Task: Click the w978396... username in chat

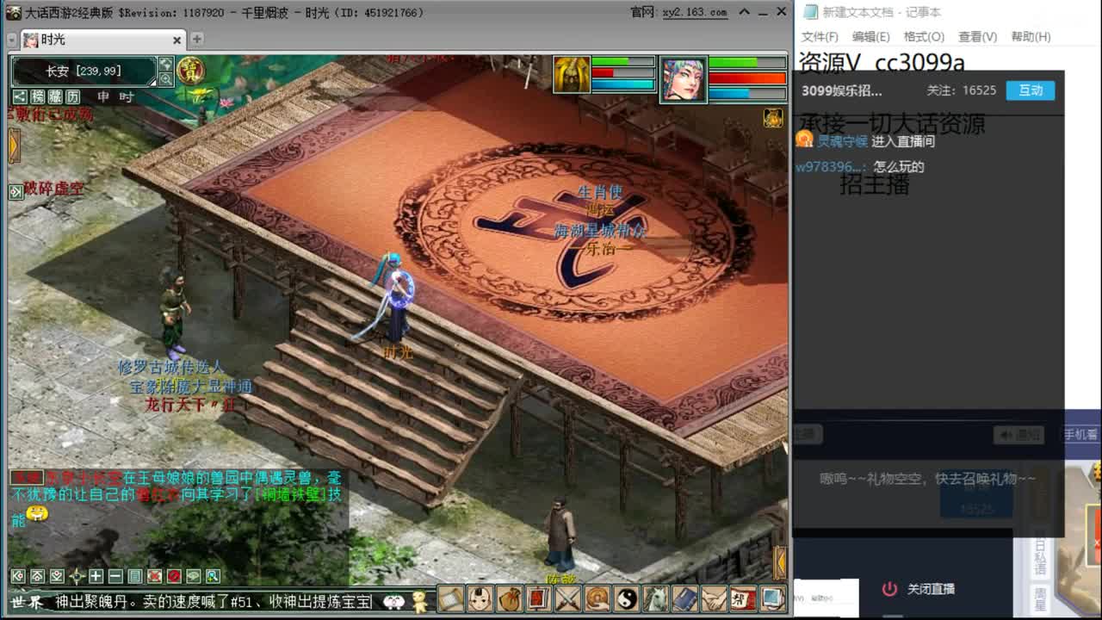Action: 829,167
